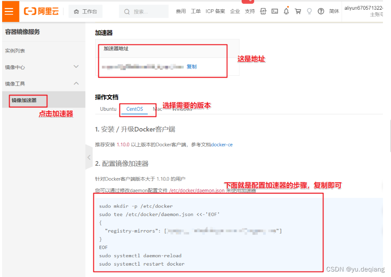This screenshot has height=277, width=391.
Task: Open the help question mark icon
Action: [x=321, y=11]
